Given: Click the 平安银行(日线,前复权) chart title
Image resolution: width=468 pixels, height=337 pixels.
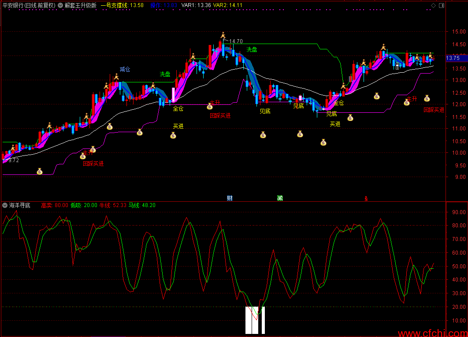Looking at the screenshot, I should [29, 5].
